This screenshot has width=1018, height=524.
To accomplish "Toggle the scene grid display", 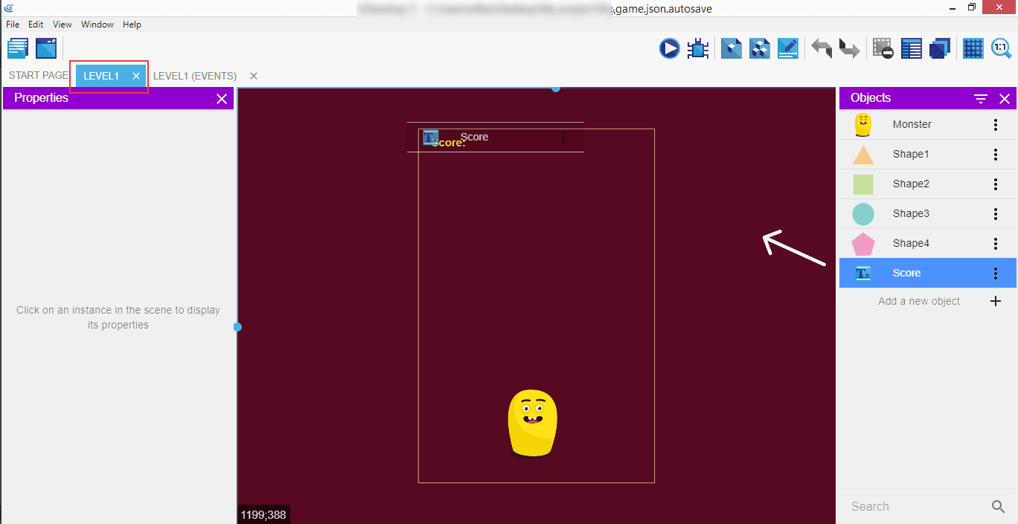I will 973,49.
